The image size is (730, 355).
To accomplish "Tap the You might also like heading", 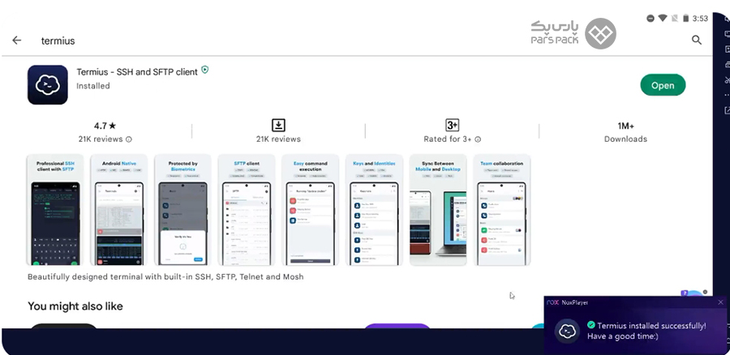I will (x=75, y=306).
